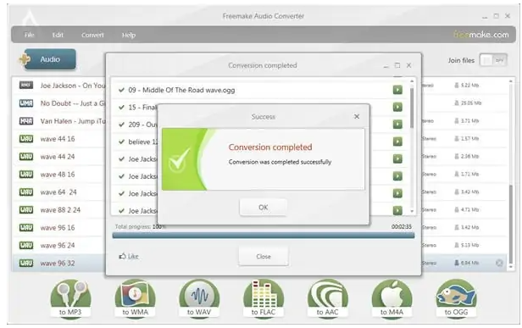The width and height of the screenshot is (522, 328).
Task: Open the Help menu
Action: pyautogui.click(x=129, y=35)
